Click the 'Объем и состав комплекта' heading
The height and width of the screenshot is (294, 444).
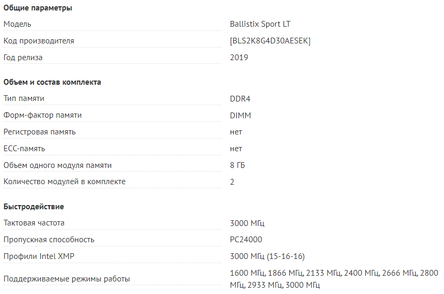coord(52,82)
